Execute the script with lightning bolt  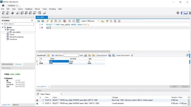point(47,21)
